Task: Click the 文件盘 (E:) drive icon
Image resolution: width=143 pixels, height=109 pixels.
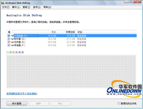Action: 12,42
